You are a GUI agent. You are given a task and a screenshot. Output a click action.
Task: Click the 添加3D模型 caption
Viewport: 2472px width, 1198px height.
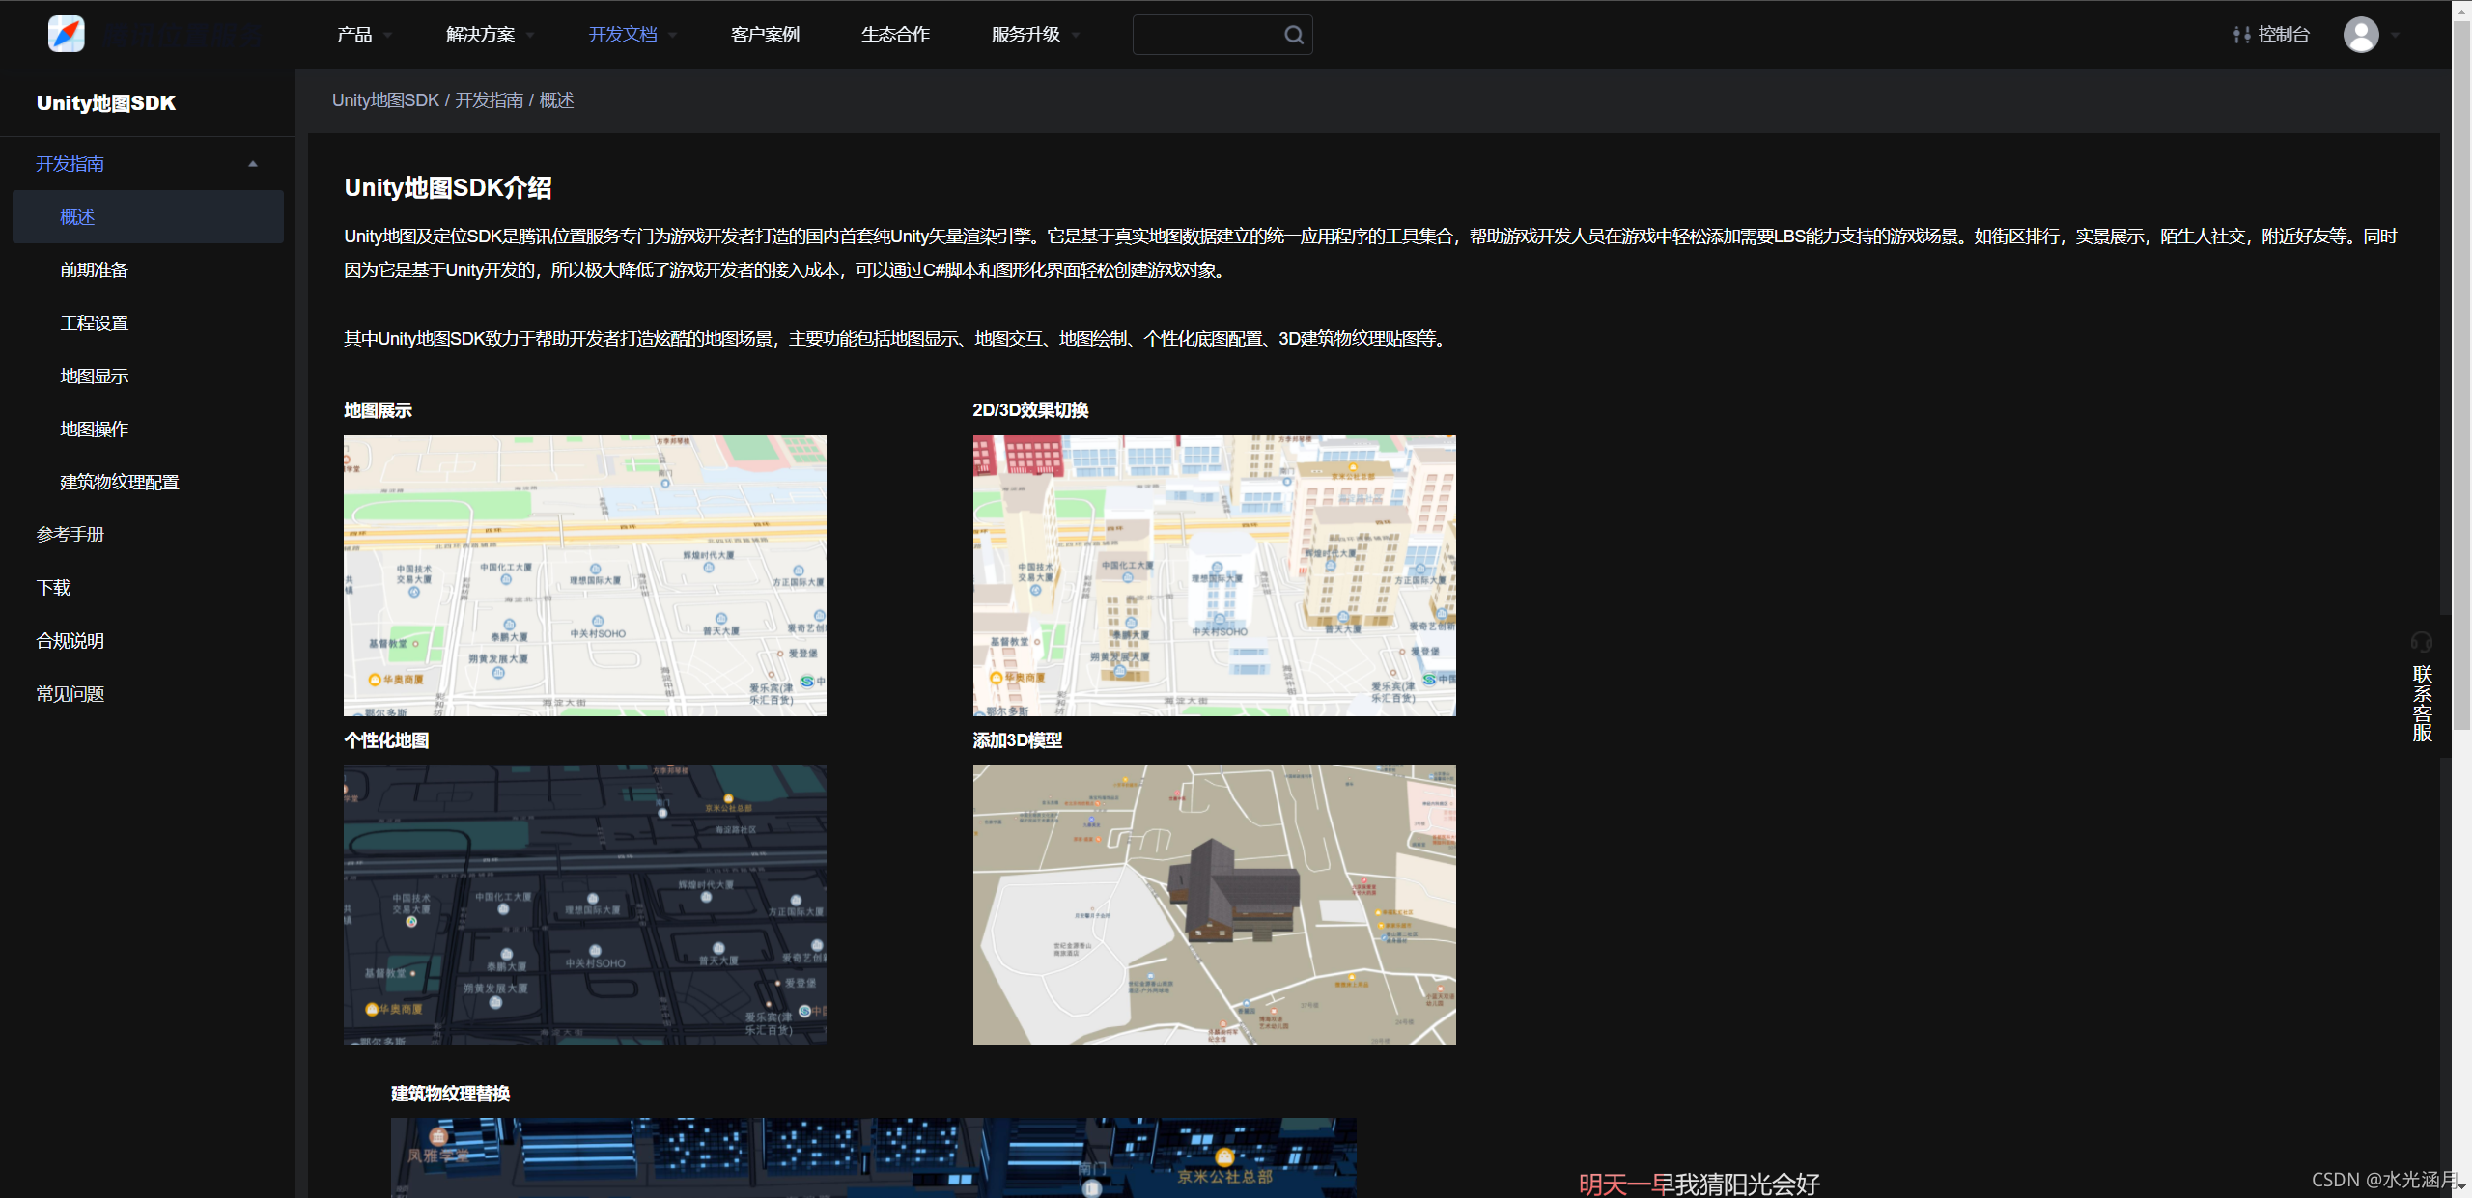(x=1018, y=740)
